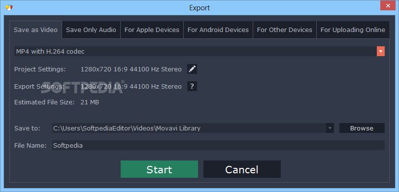This screenshot has width=399, height=192.
Task: Edit project settings with the pencil icon
Action: (x=192, y=69)
